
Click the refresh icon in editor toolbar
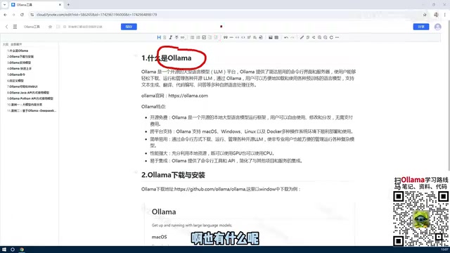[331, 37]
